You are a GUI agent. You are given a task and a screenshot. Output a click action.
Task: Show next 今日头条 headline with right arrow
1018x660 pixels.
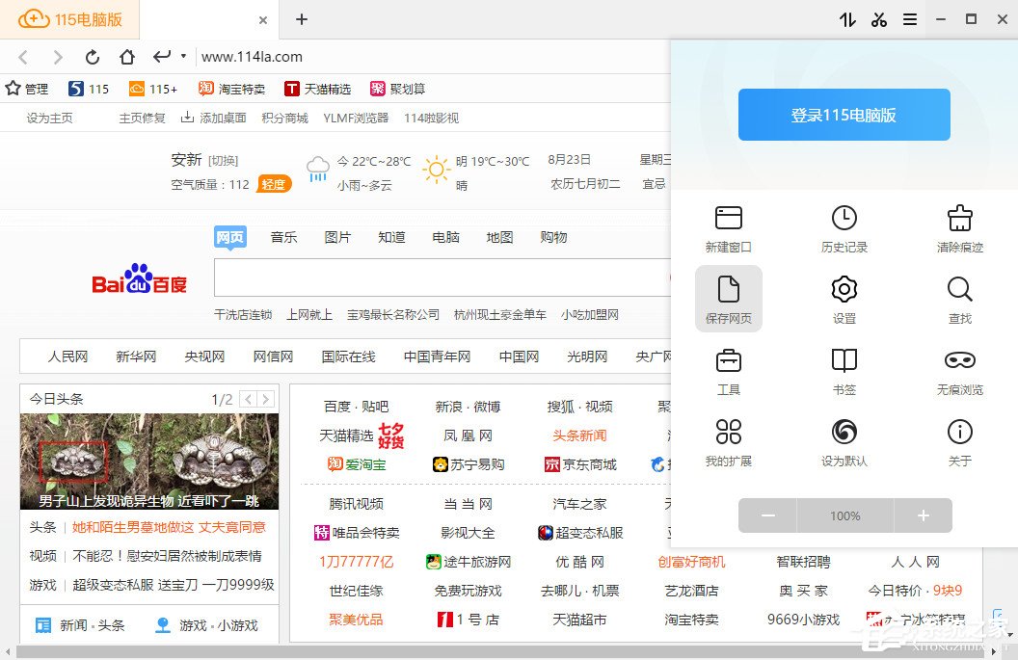(264, 398)
